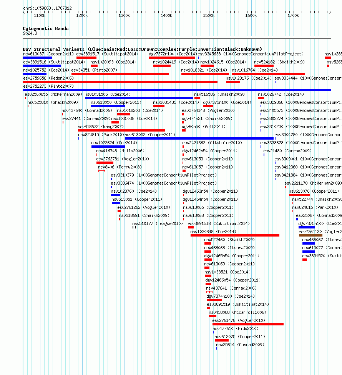The width and height of the screenshot is (342, 375).
Task: Click the Cytogenetic Bands track title
Action: pyautogui.click(x=46, y=28)
